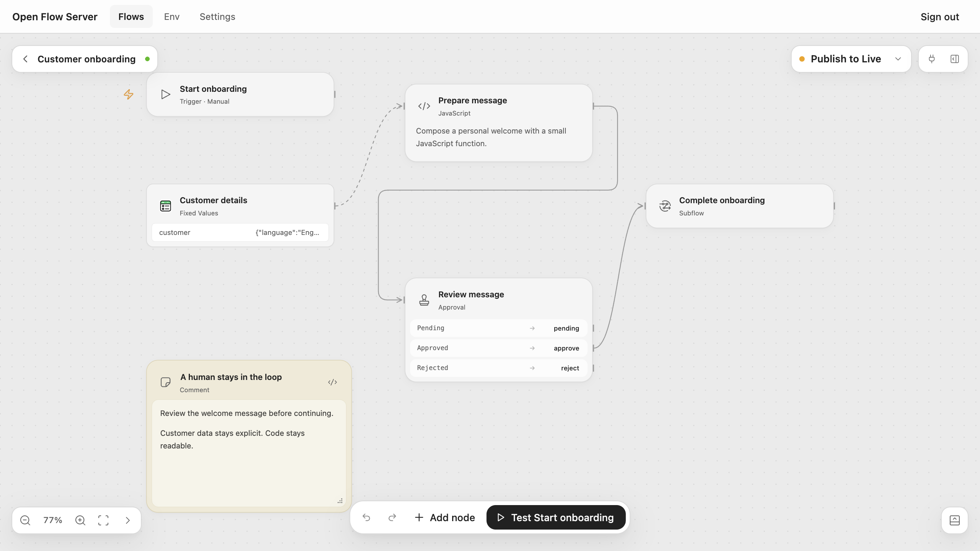The width and height of the screenshot is (980, 551).
Task: Toggle the side panel icon at top right
Action: (x=955, y=59)
